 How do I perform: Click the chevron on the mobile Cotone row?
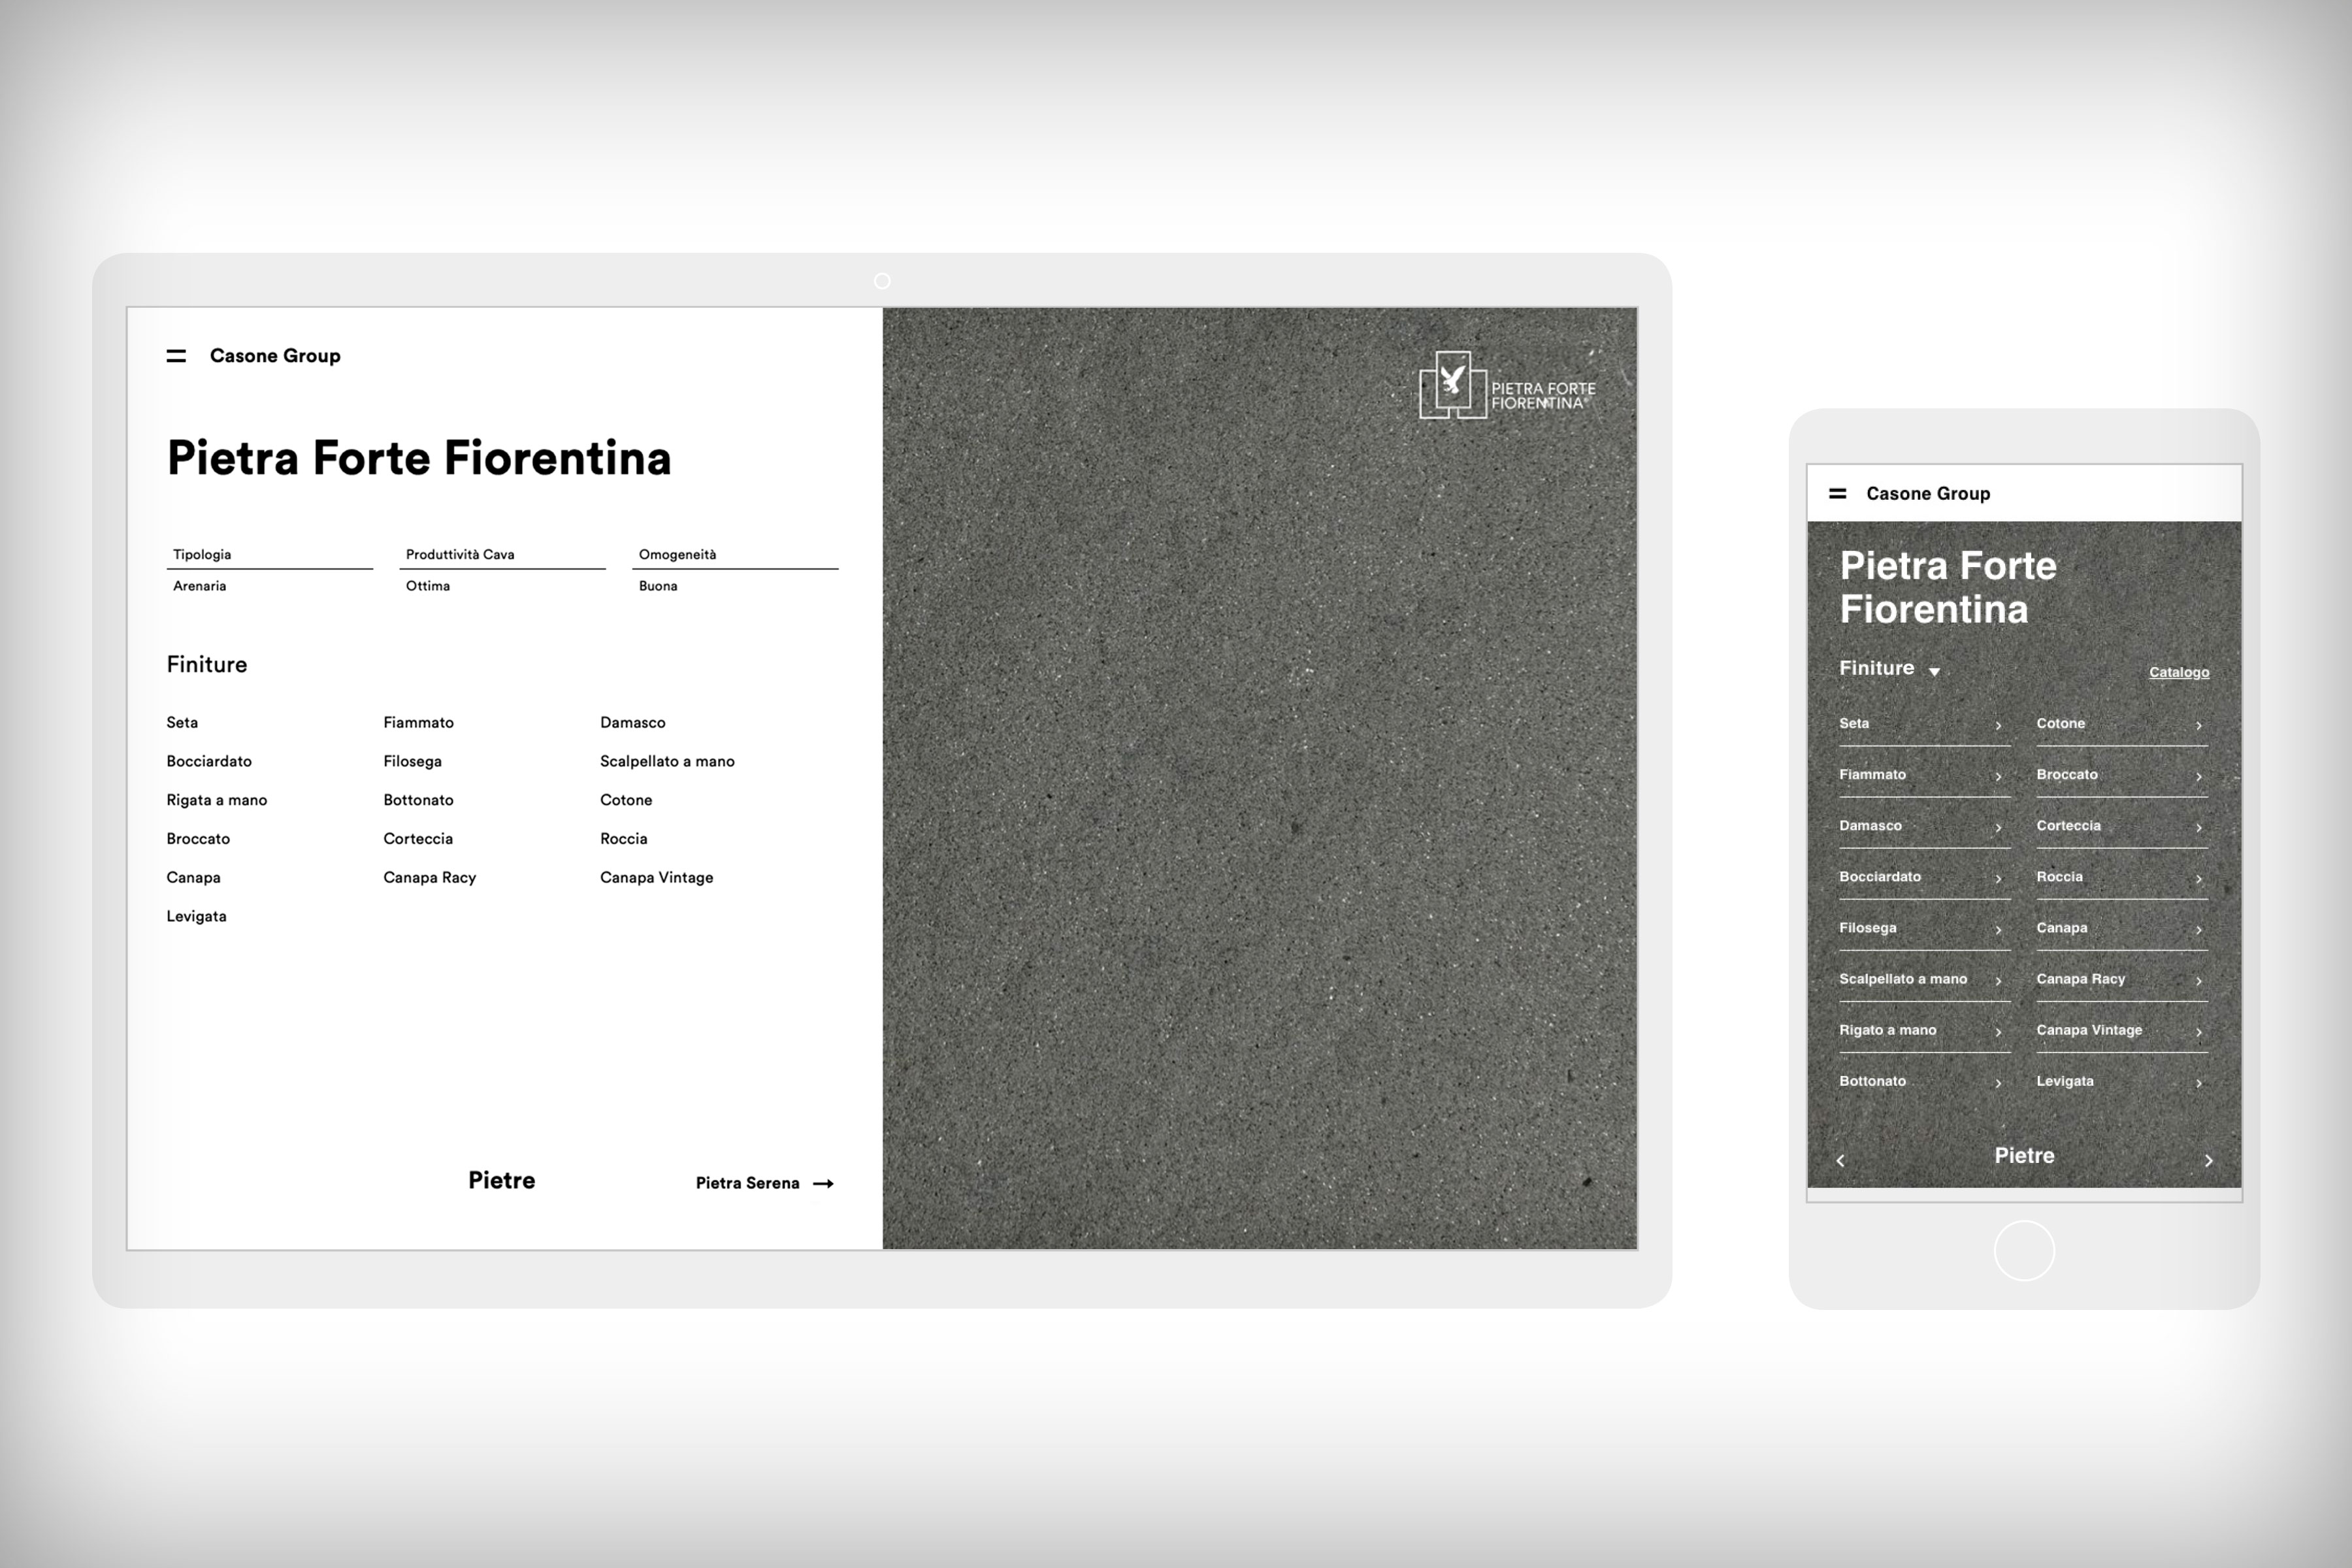(2198, 726)
